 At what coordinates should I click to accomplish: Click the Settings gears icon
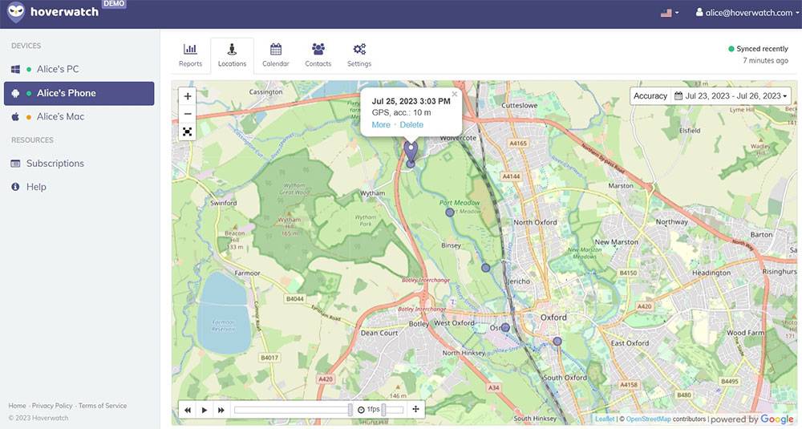click(359, 49)
